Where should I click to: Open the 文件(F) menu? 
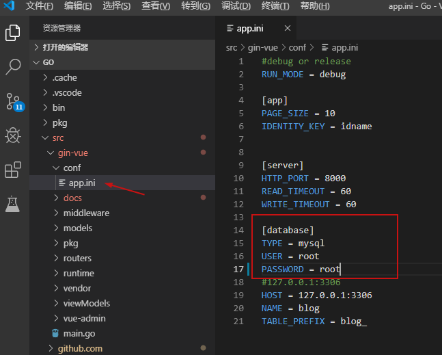(40, 7)
